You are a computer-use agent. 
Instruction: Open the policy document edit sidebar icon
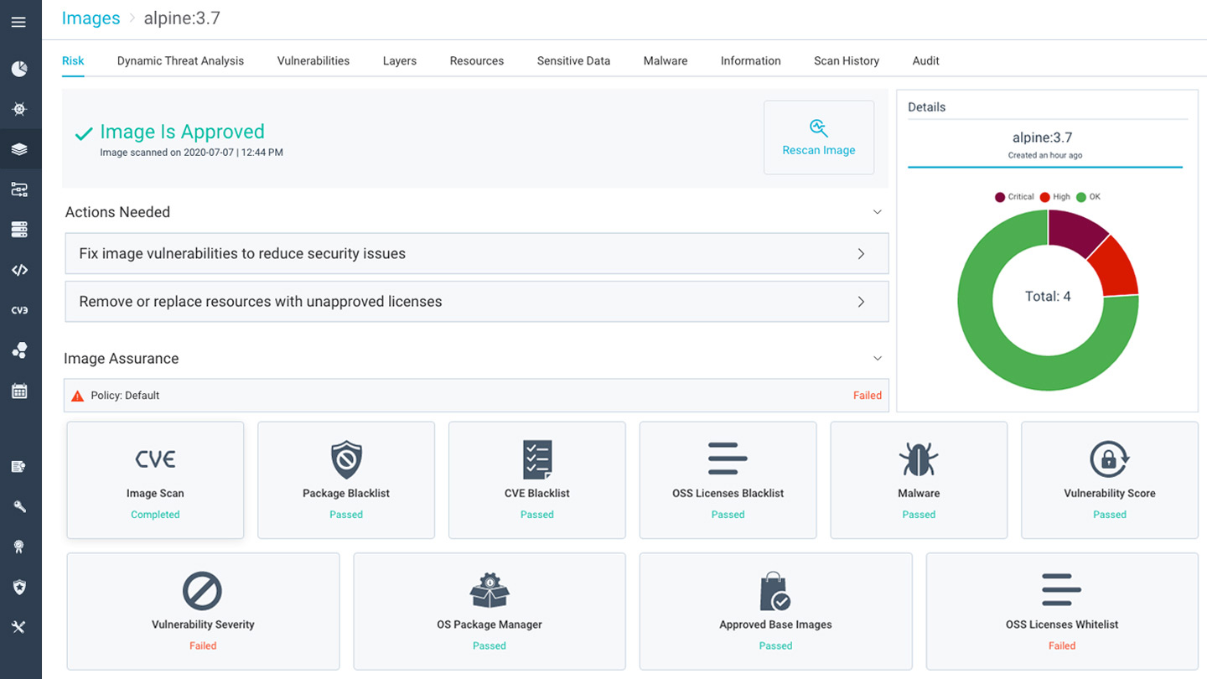coord(19,466)
